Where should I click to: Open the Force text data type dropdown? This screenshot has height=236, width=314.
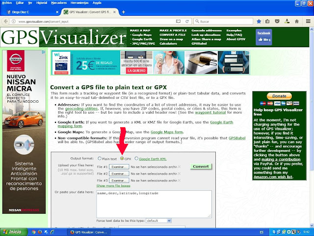click(158, 221)
